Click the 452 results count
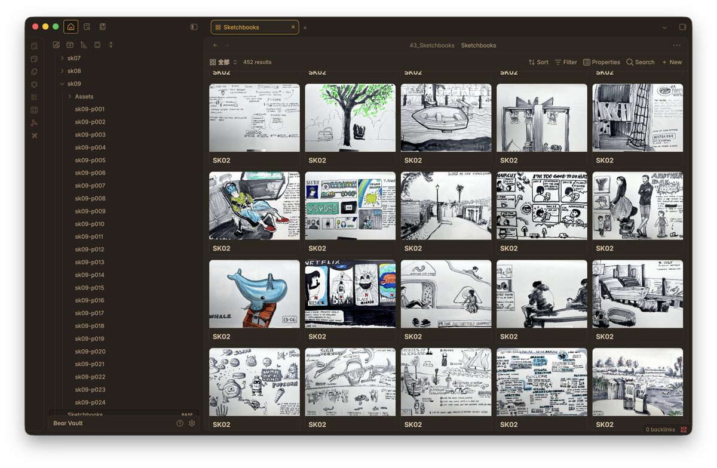Viewport: 717px width, 468px height. click(x=258, y=62)
